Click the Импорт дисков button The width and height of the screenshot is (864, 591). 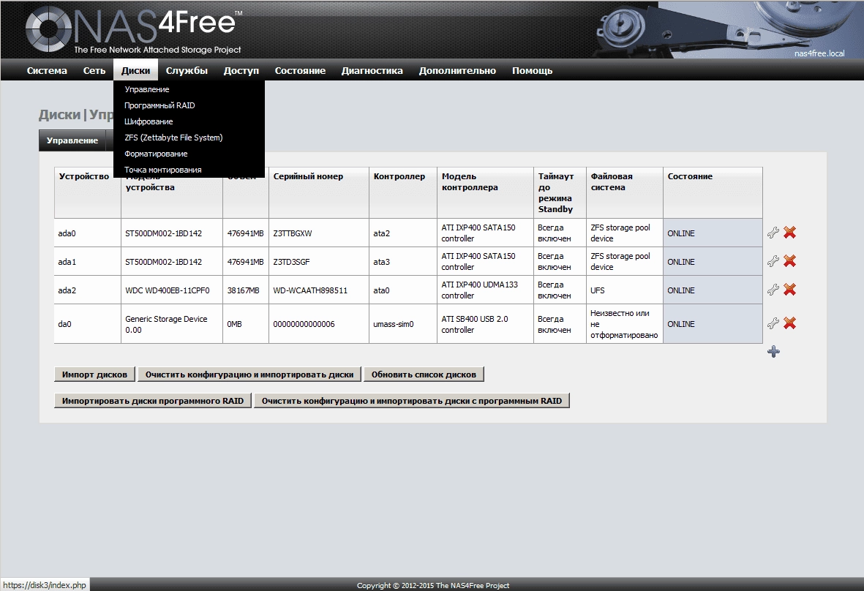[x=95, y=374]
